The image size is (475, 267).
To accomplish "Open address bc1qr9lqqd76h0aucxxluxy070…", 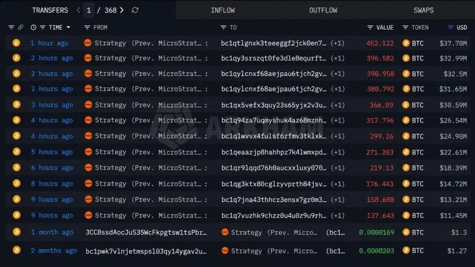I will click(273, 167).
